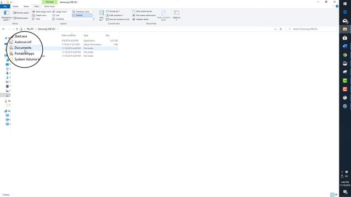
Task: Switch to details view in the status bar
Action: [332, 195]
